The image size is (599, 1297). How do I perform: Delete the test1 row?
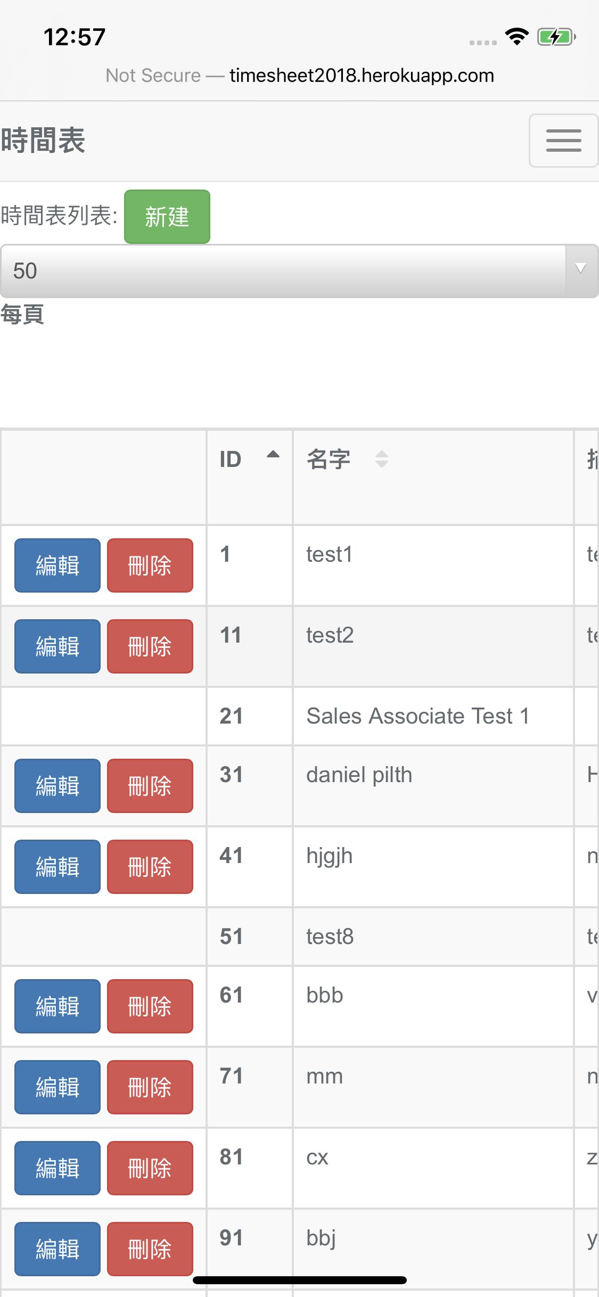tap(150, 565)
